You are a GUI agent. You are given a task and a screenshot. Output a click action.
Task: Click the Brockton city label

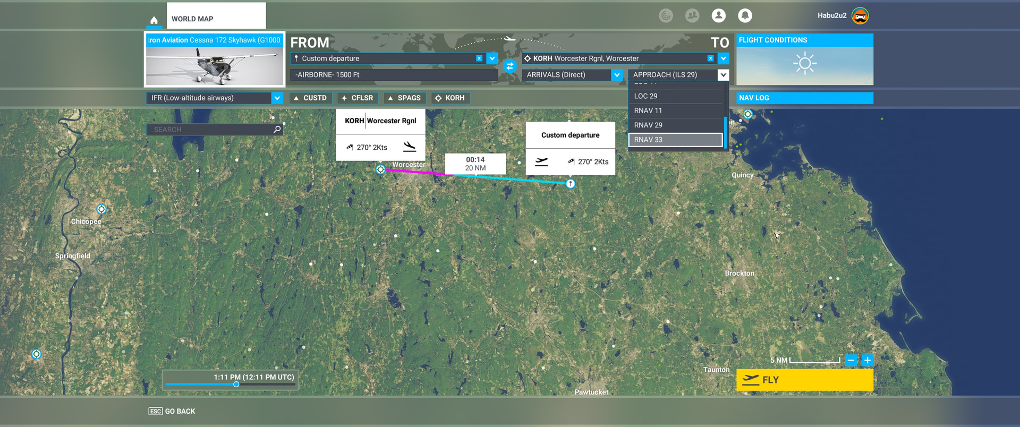(x=739, y=273)
